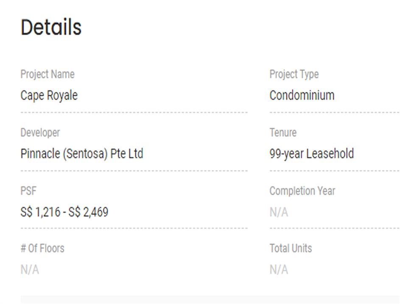Image resolution: width=400 pixels, height=304 pixels.
Task: Click the N/A value under Completion Year
Action: 279,212
